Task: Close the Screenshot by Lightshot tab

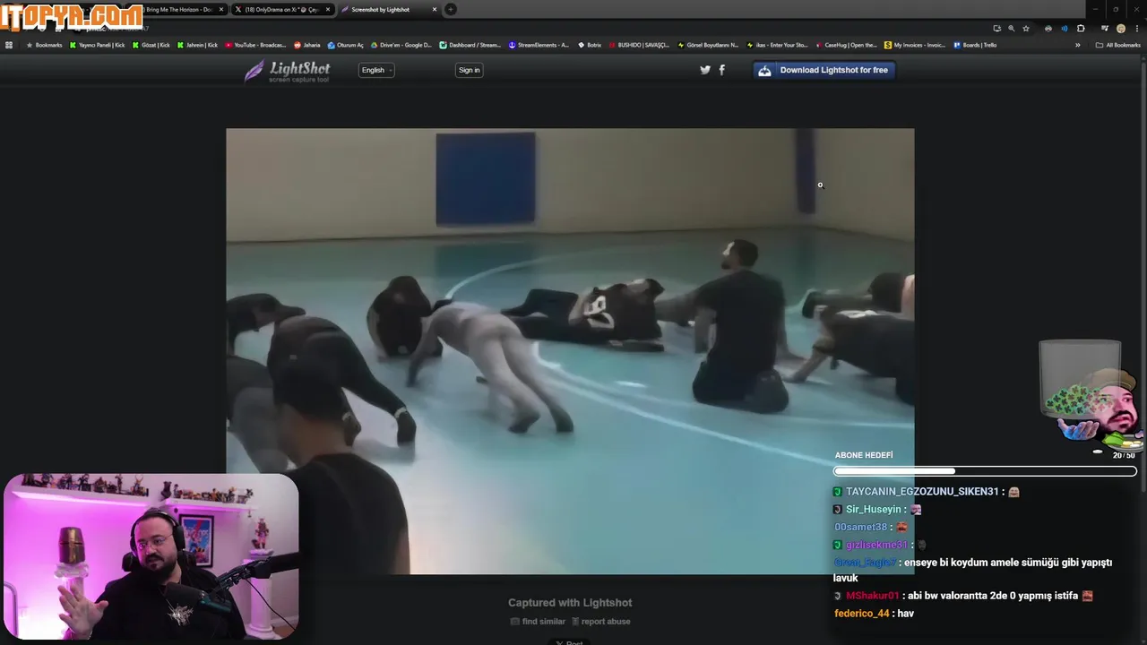Action: (435, 10)
